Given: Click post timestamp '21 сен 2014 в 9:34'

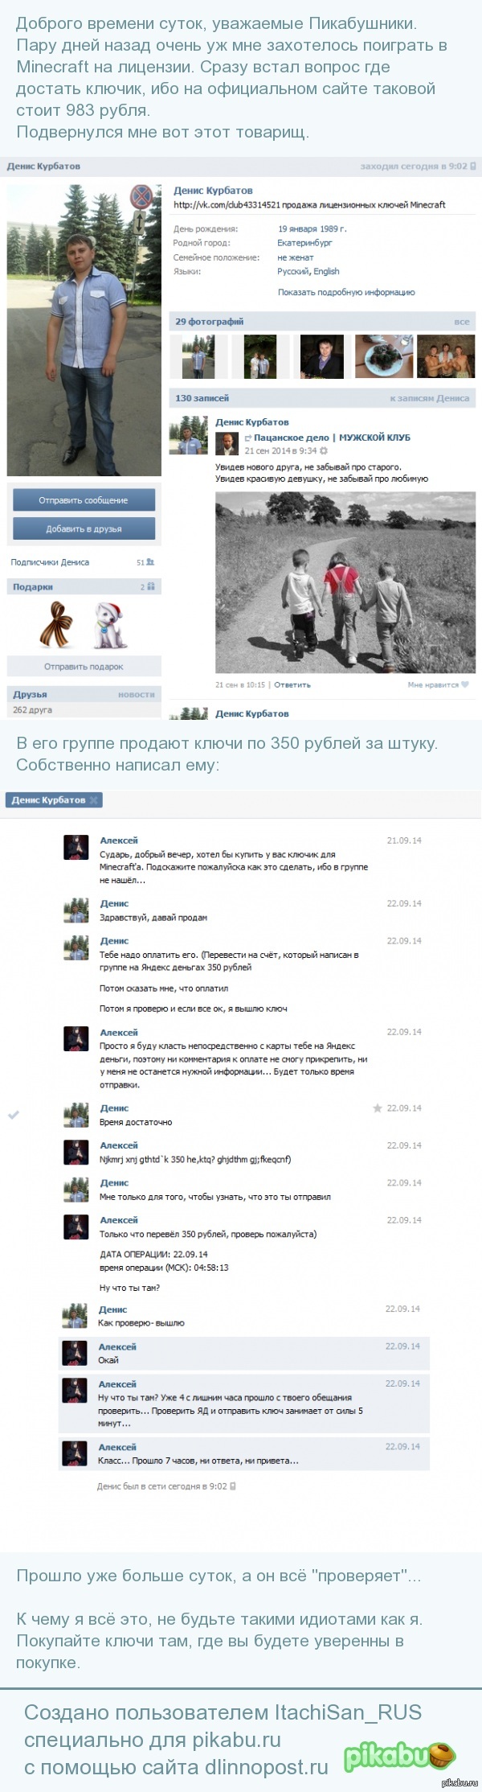Looking at the screenshot, I should click(x=280, y=451).
